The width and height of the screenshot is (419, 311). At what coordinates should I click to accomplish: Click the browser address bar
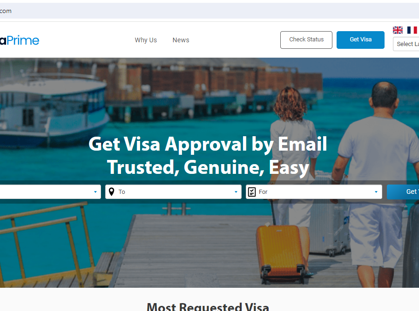(x=209, y=11)
